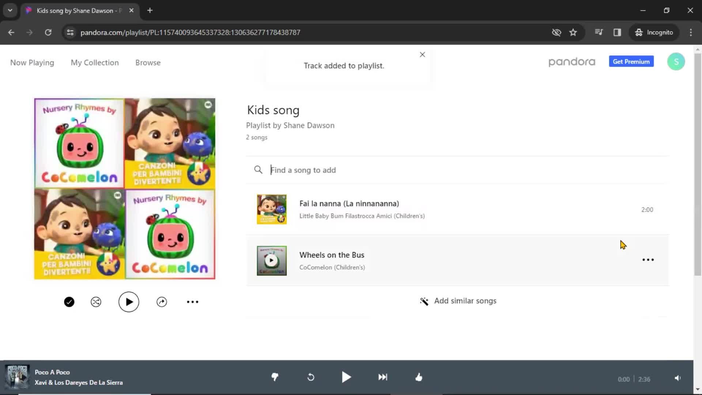Screen dimensions: 702x395
Task: Select the My Collection tab
Action: tap(94, 62)
